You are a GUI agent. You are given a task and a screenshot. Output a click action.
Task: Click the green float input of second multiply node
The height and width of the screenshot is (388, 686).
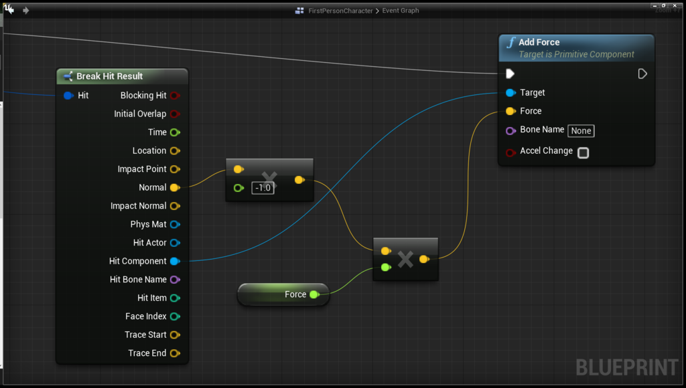click(385, 267)
